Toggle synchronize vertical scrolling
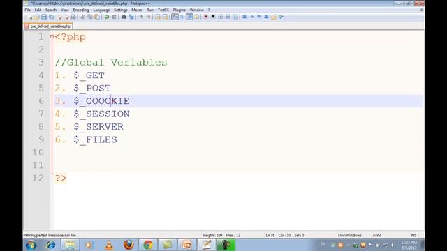 (x=158, y=17)
